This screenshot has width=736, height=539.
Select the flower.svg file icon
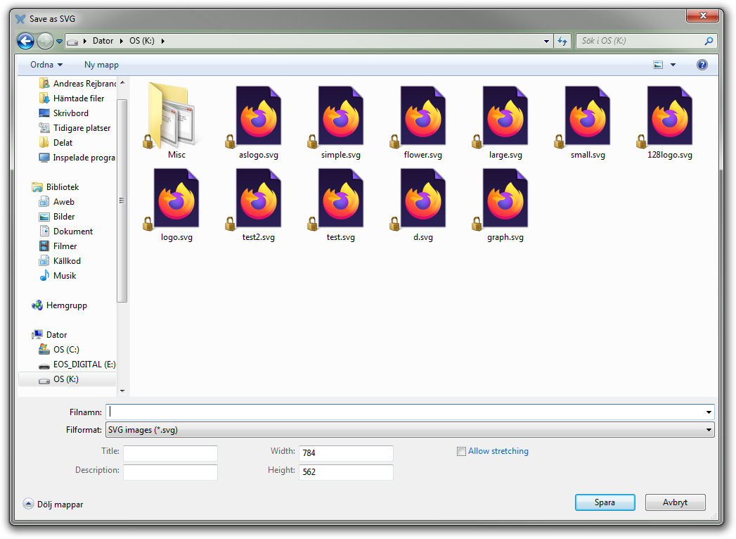coord(422,117)
